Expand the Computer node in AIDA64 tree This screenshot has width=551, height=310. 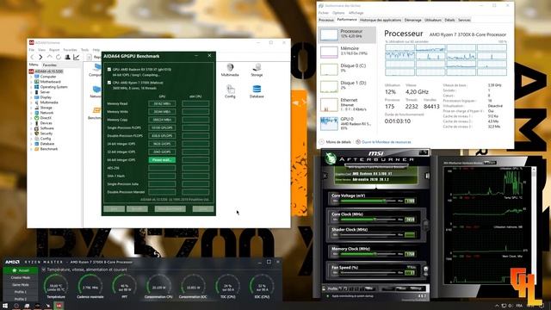click(x=31, y=77)
